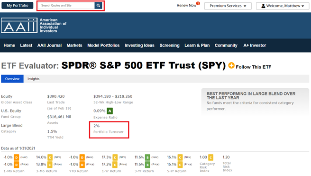Click the 0.09% expense ratio value
This screenshot has height=176, width=311.
tap(100, 111)
